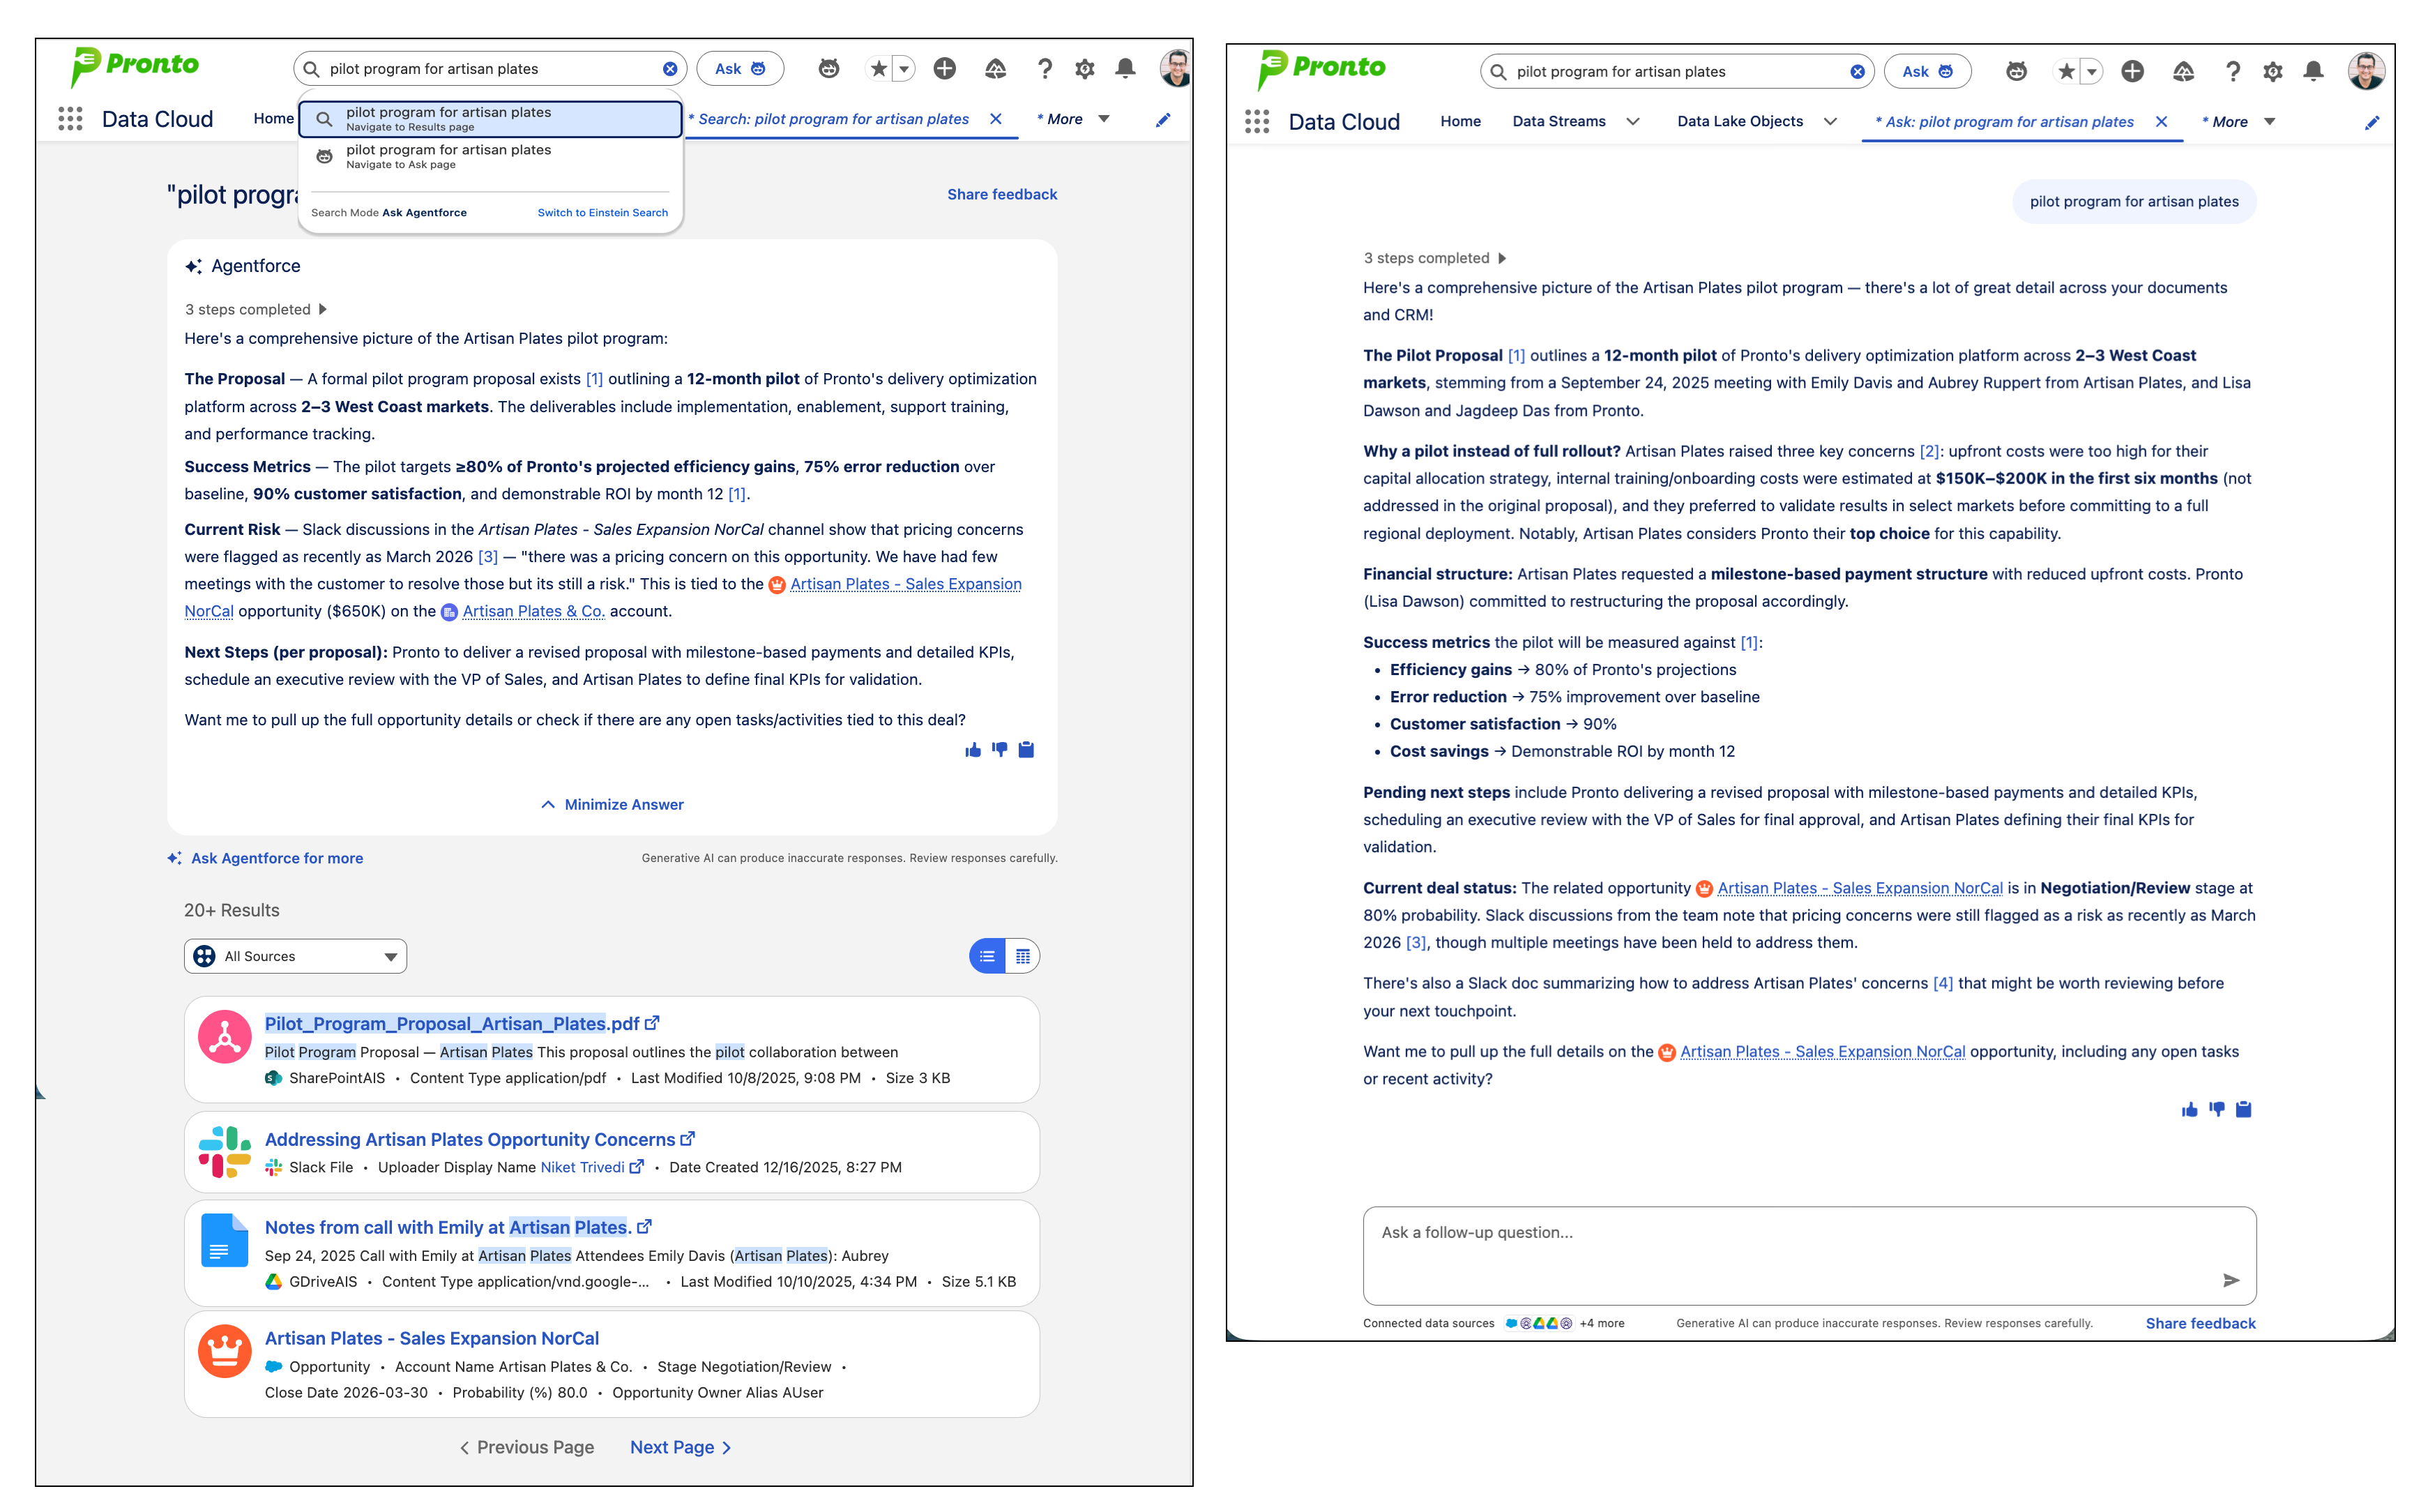Focus the search box in the right window
2421x1512 pixels.
click(x=1676, y=72)
